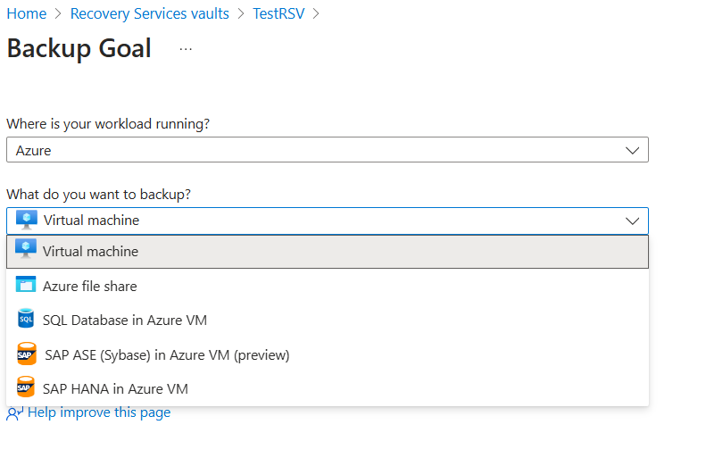Click the Virtual machine option icon in list

tap(26, 251)
